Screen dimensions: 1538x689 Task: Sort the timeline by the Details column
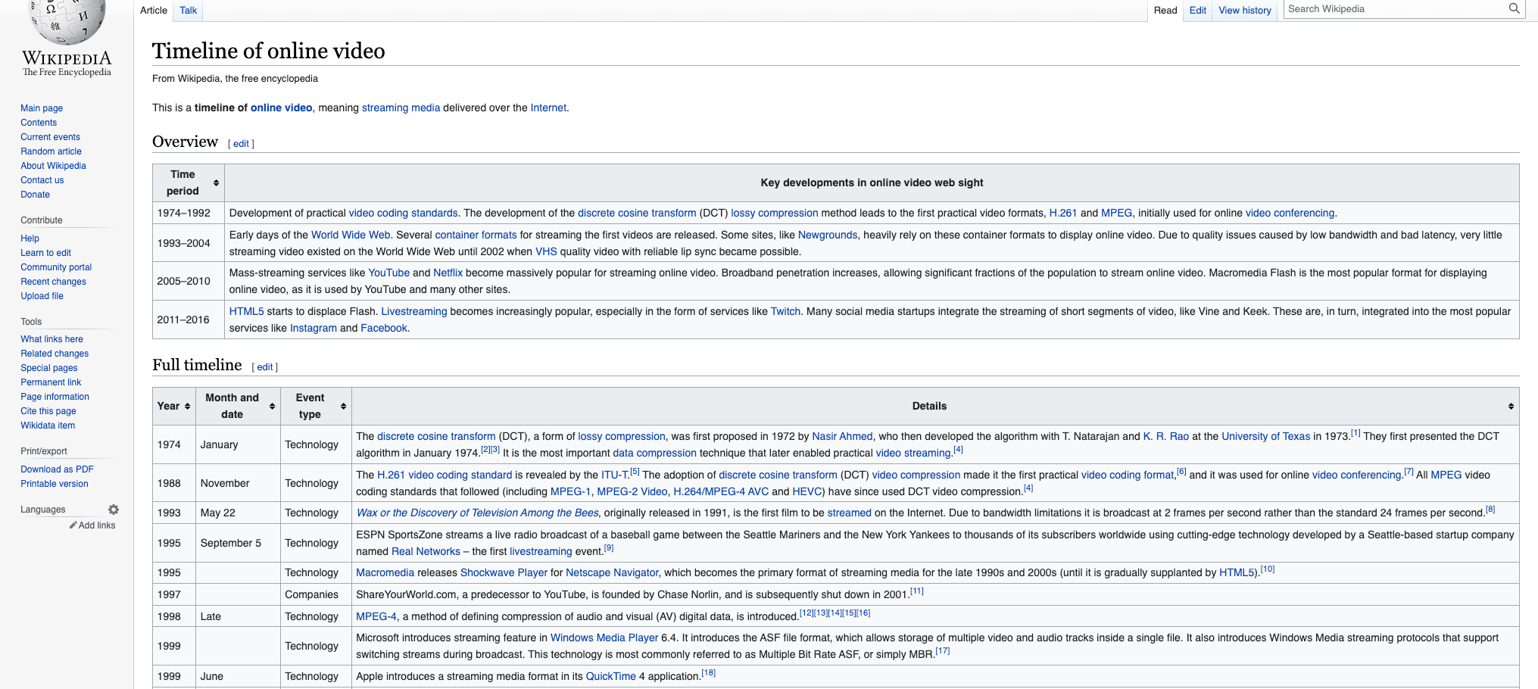click(x=1511, y=407)
